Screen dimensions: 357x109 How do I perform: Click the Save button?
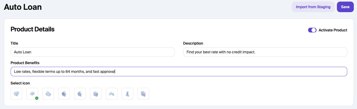coord(345,7)
